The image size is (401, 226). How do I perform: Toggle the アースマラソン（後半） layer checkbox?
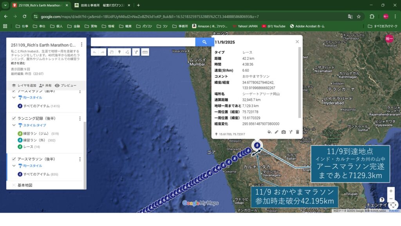tap(14, 159)
